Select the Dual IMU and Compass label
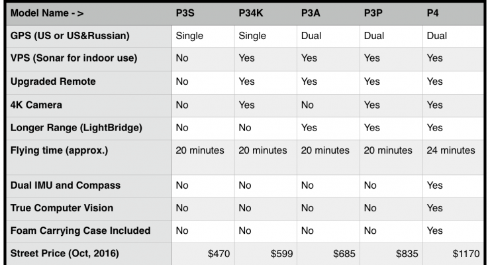490x265 pixels. click(x=66, y=185)
